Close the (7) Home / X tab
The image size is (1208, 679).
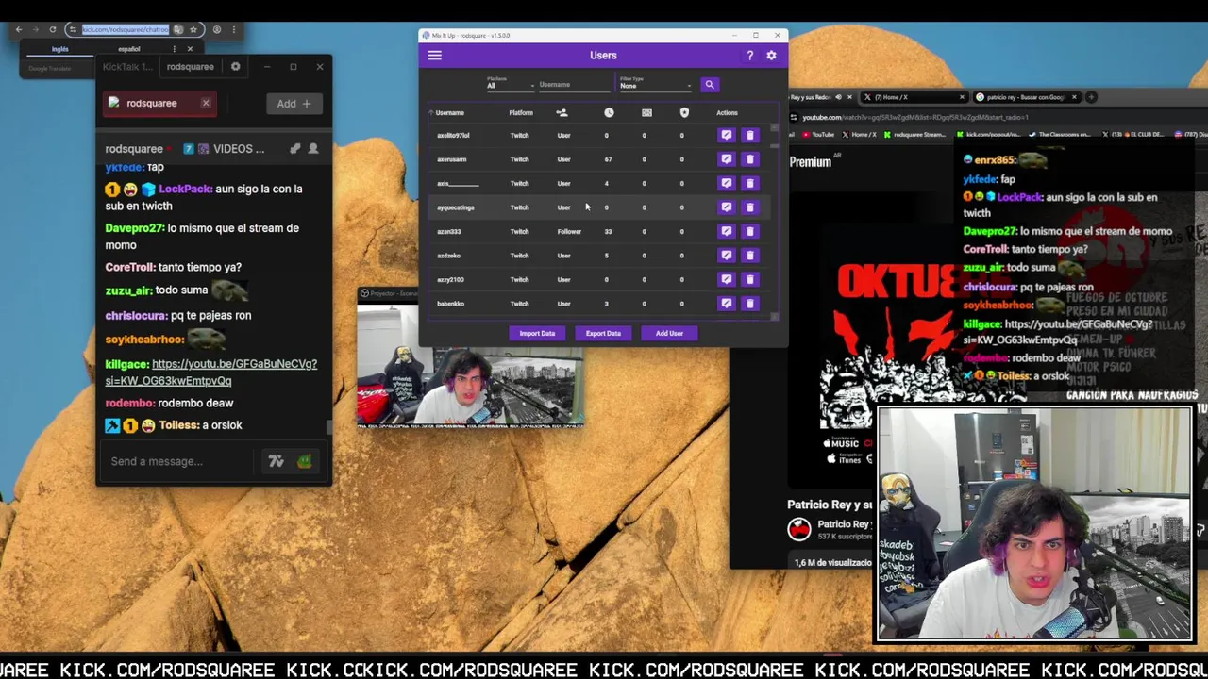(962, 97)
